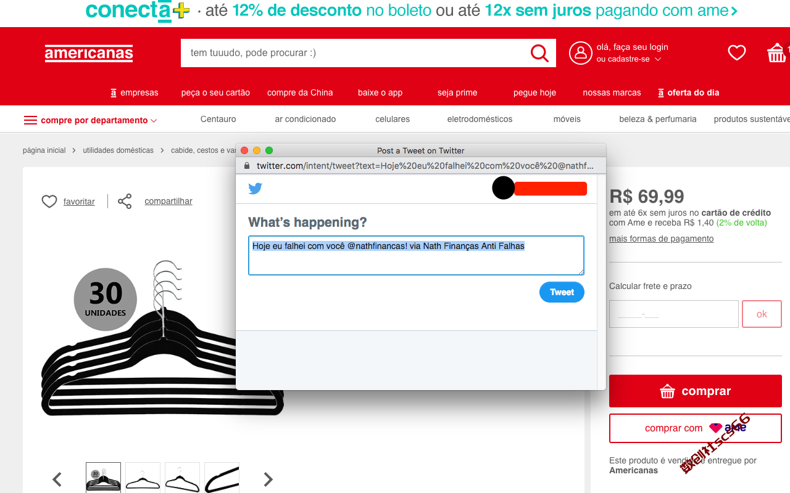Image resolution: width=790 pixels, height=493 pixels.
Task: Click the Tweet button in popup
Action: [562, 292]
